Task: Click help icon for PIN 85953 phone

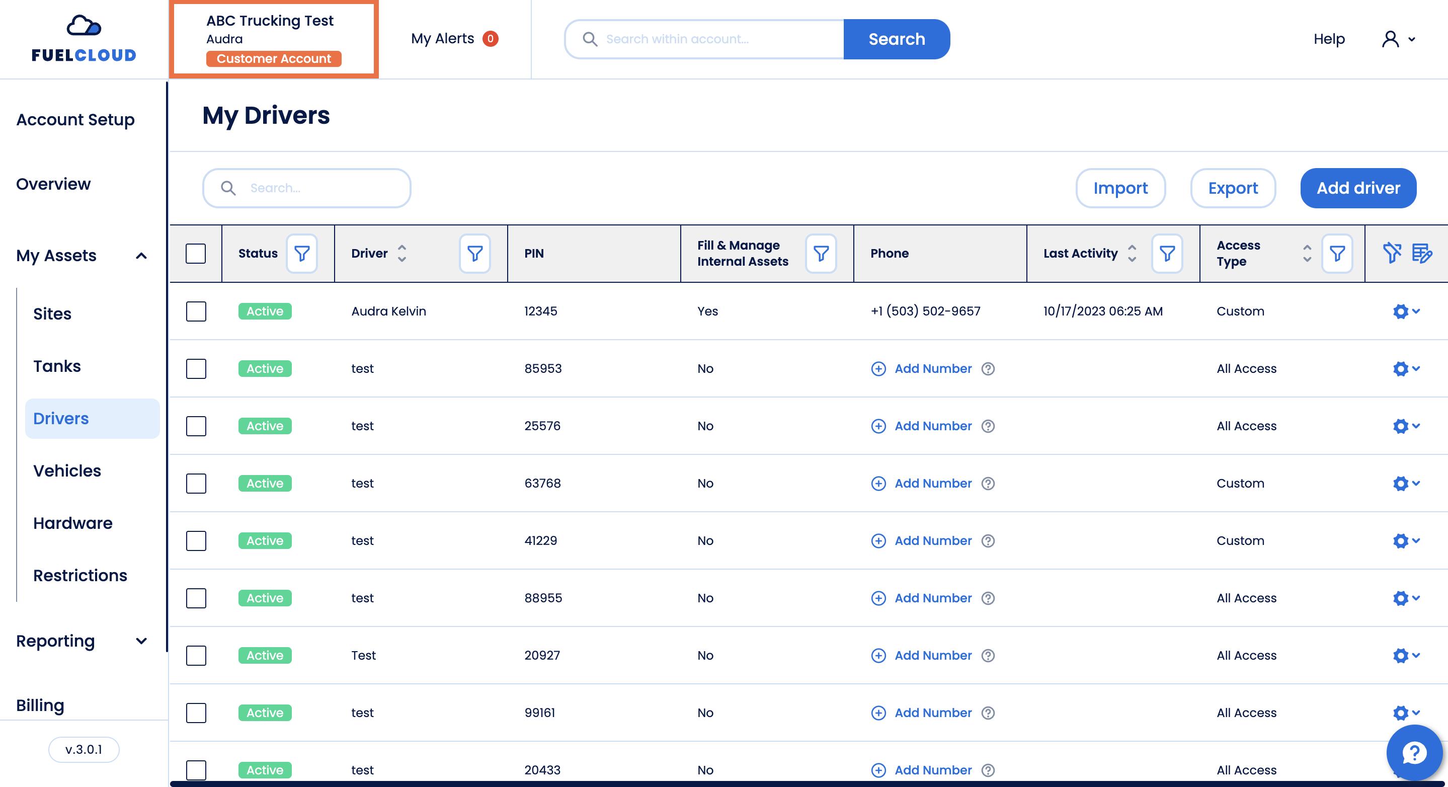Action: click(988, 369)
